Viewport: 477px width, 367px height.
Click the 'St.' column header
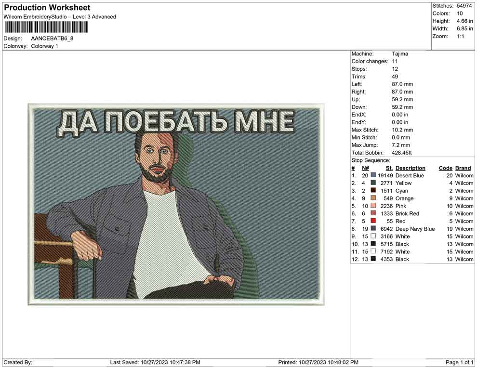point(389,168)
